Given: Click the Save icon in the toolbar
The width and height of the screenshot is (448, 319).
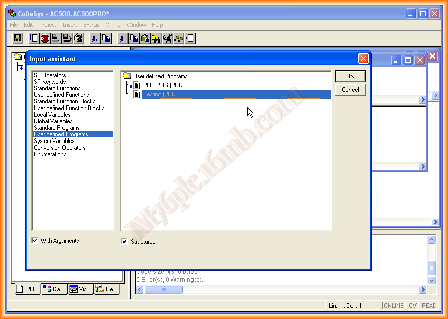Looking at the screenshot, I should coord(17,38).
